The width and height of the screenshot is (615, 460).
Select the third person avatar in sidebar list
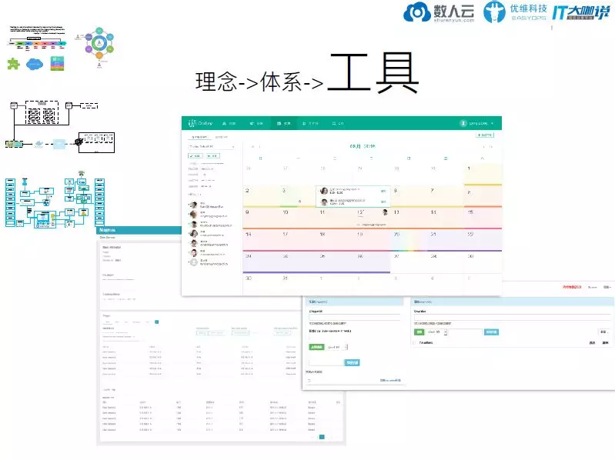coord(193,224)
